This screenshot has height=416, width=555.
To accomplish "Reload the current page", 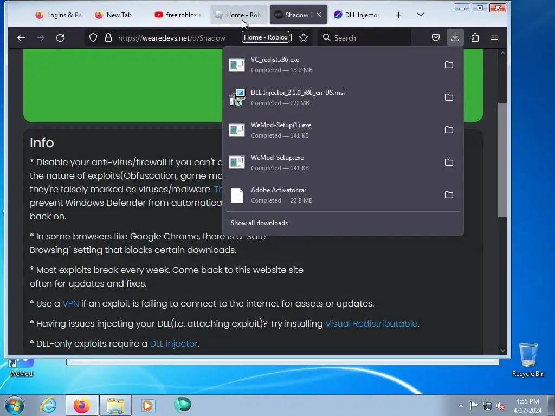I will (x=60, y=38).
